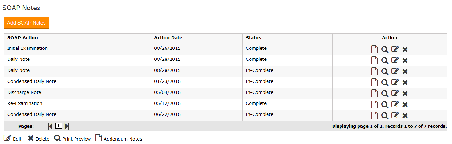Click the SOAP Action column header
The height and width of the screenshot is (144, 452).
point(22,38)
